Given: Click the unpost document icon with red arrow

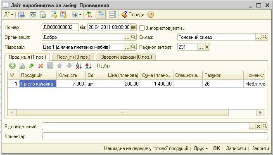Looking at the screenshot, I should click(63, 14).
